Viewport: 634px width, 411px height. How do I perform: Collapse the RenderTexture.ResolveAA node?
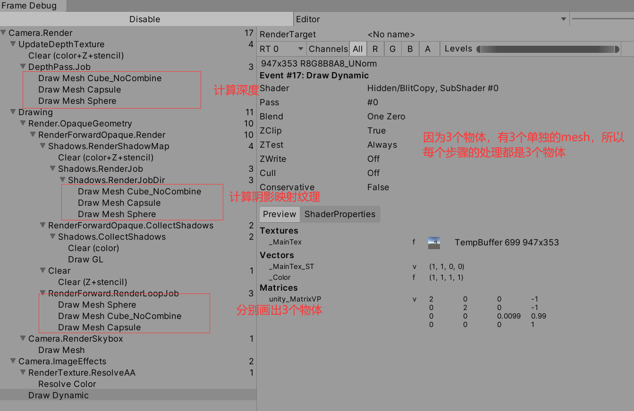[24, 373]
